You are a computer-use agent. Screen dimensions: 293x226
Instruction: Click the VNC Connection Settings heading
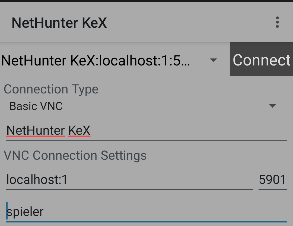tap(75, 156)
